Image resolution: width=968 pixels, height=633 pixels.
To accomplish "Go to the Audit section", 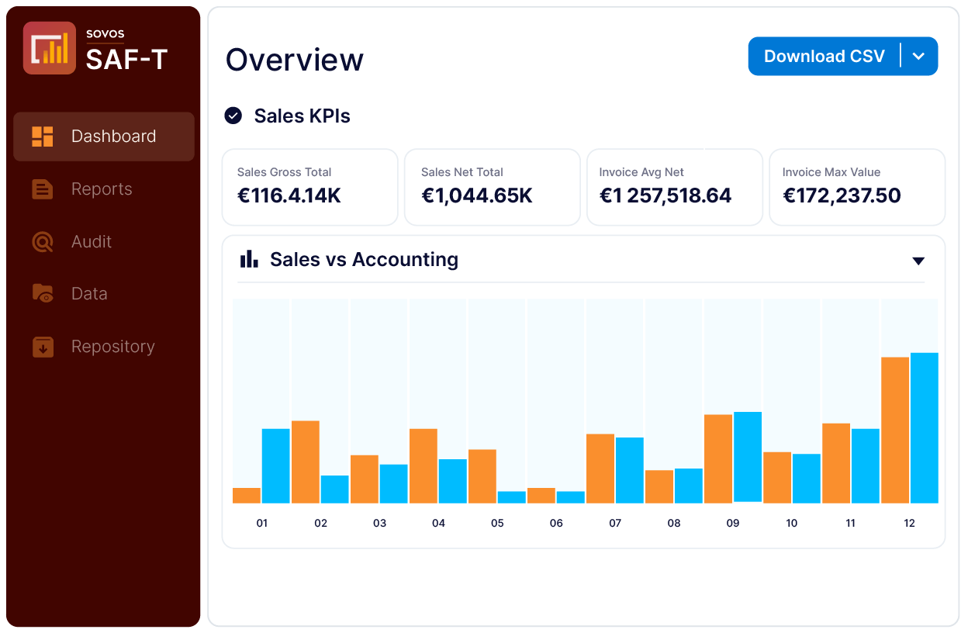I will (x=92, y=242).
